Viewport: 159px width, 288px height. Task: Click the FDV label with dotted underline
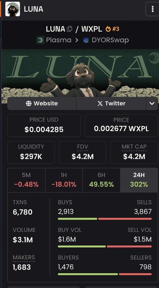click(x=83, y=147)
